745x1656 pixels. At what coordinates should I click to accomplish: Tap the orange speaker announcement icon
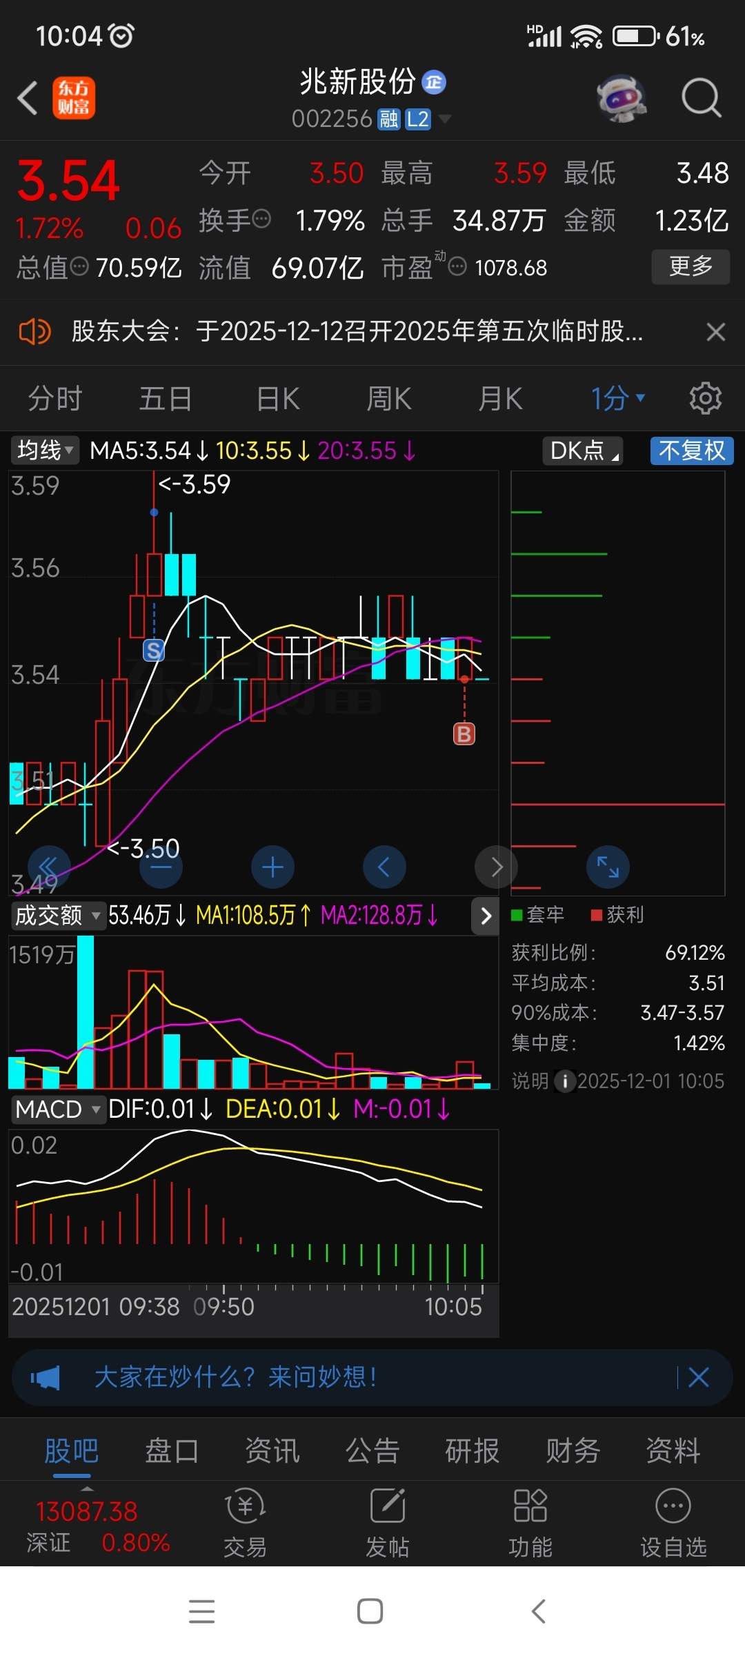(34, 332)
